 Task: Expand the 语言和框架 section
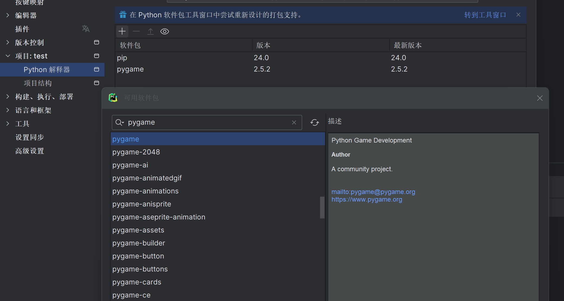(x=8, y=110)
